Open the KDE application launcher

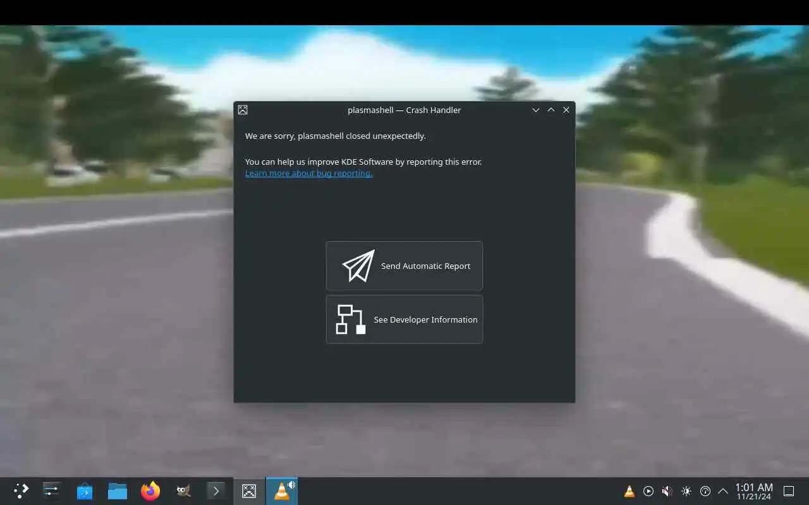tap(21, 490)
